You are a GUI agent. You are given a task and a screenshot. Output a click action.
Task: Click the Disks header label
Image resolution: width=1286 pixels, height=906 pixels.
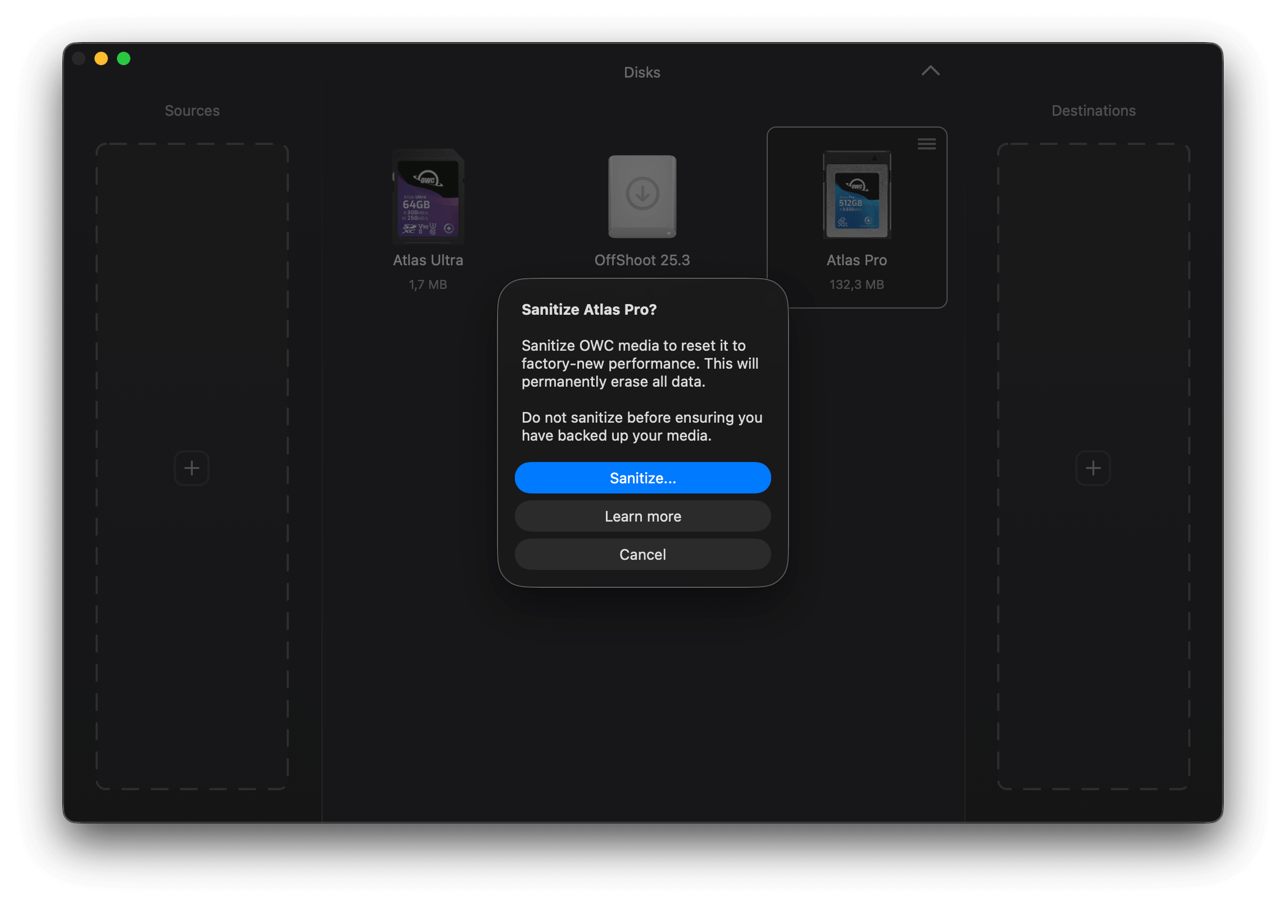click(642, 73)
